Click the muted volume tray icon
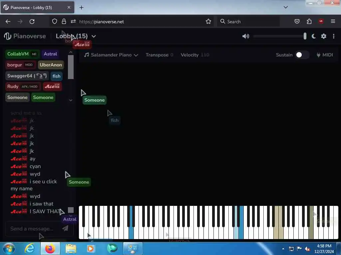The height and width of the screenshot is (255, 341). 307,249
